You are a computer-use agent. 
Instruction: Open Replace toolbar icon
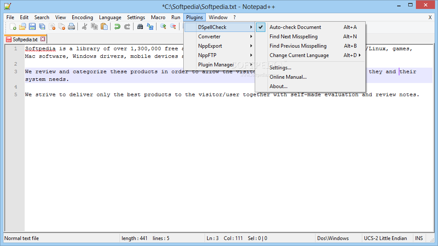click(x=150, y=26)
